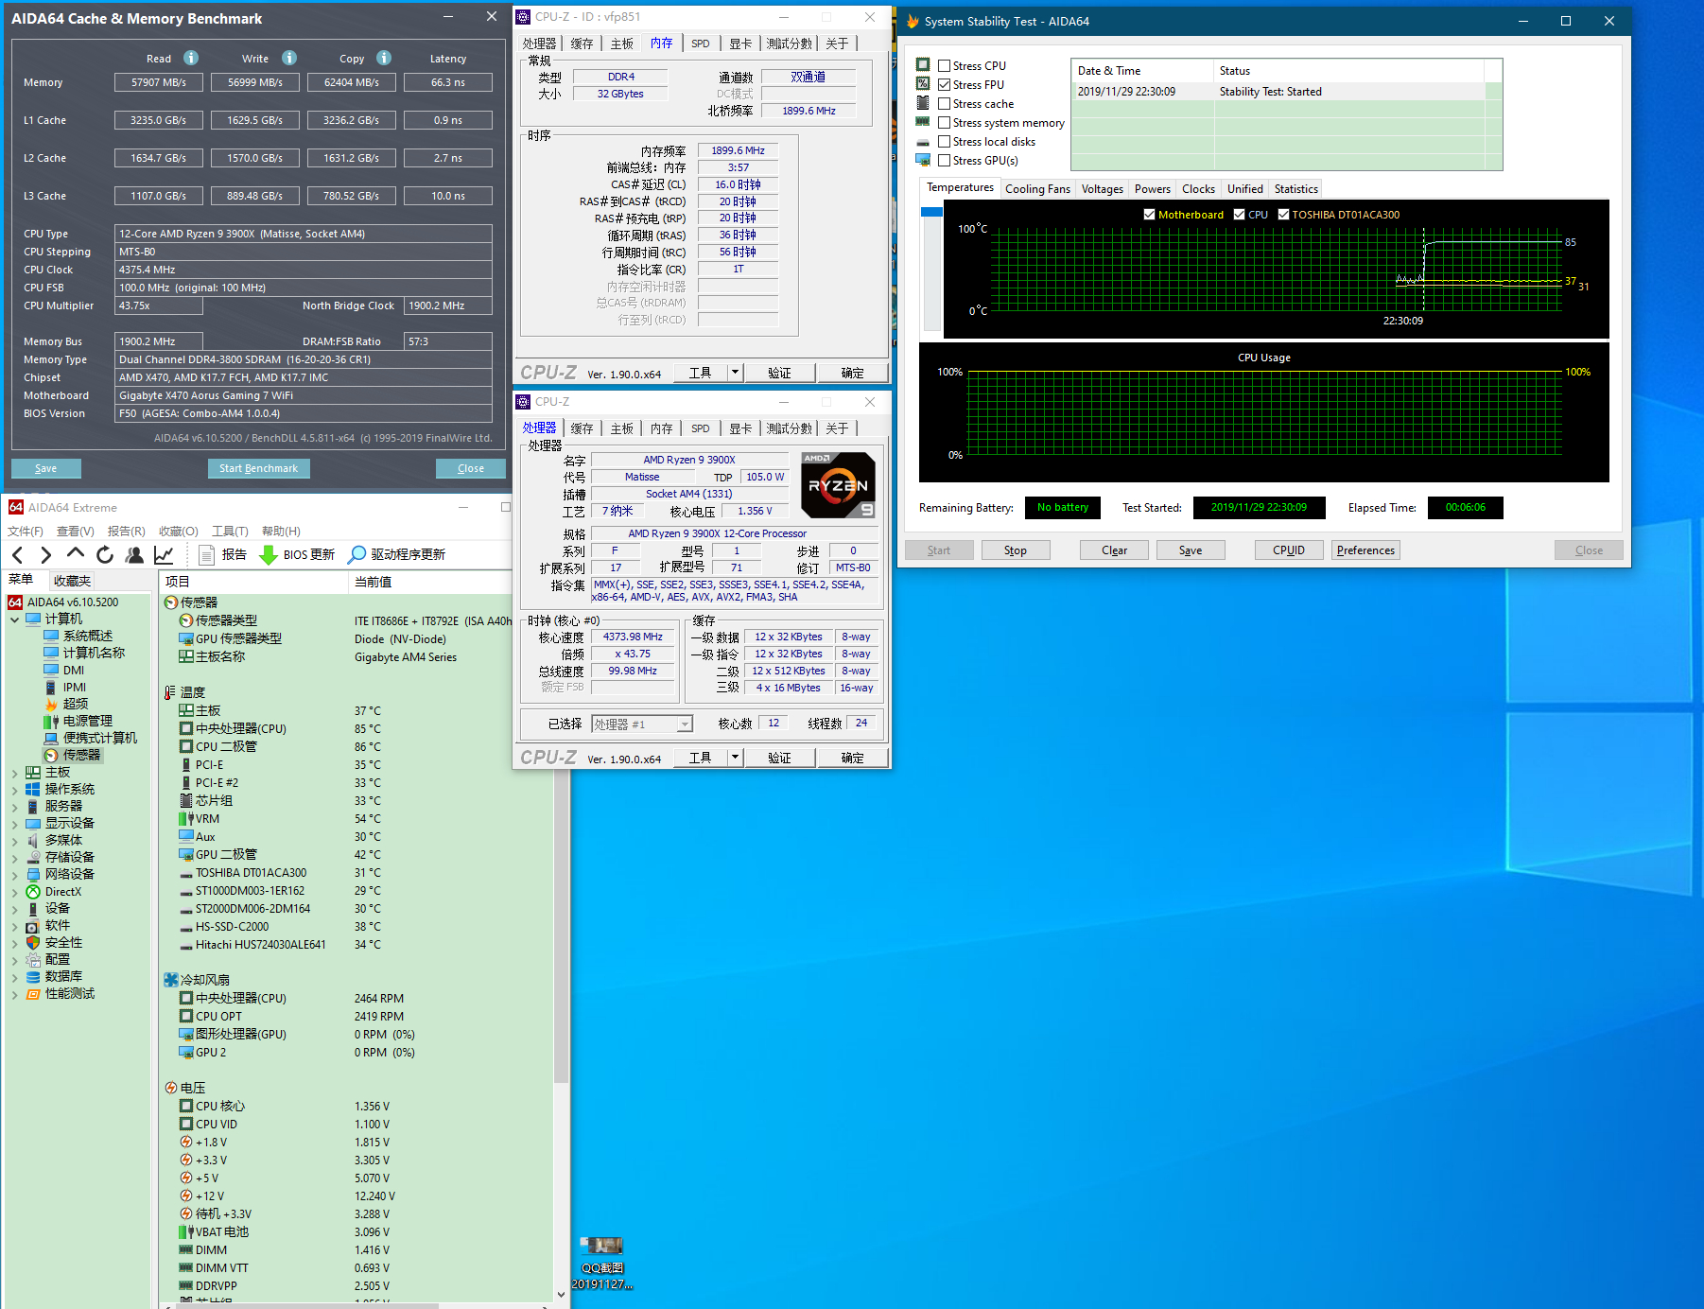This screenshot has height=1309, width=1704.
Task: Enable Stress local disks checkbox
Action: click(944, 142)
